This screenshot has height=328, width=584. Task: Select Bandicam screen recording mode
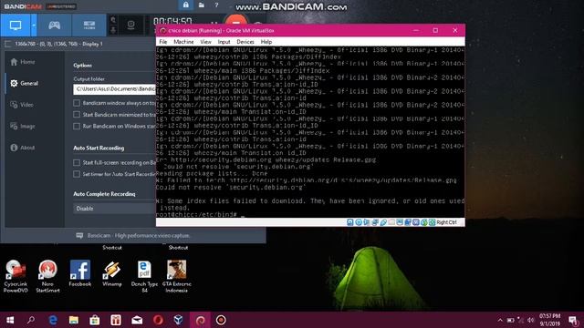click(x=16, y=26)
